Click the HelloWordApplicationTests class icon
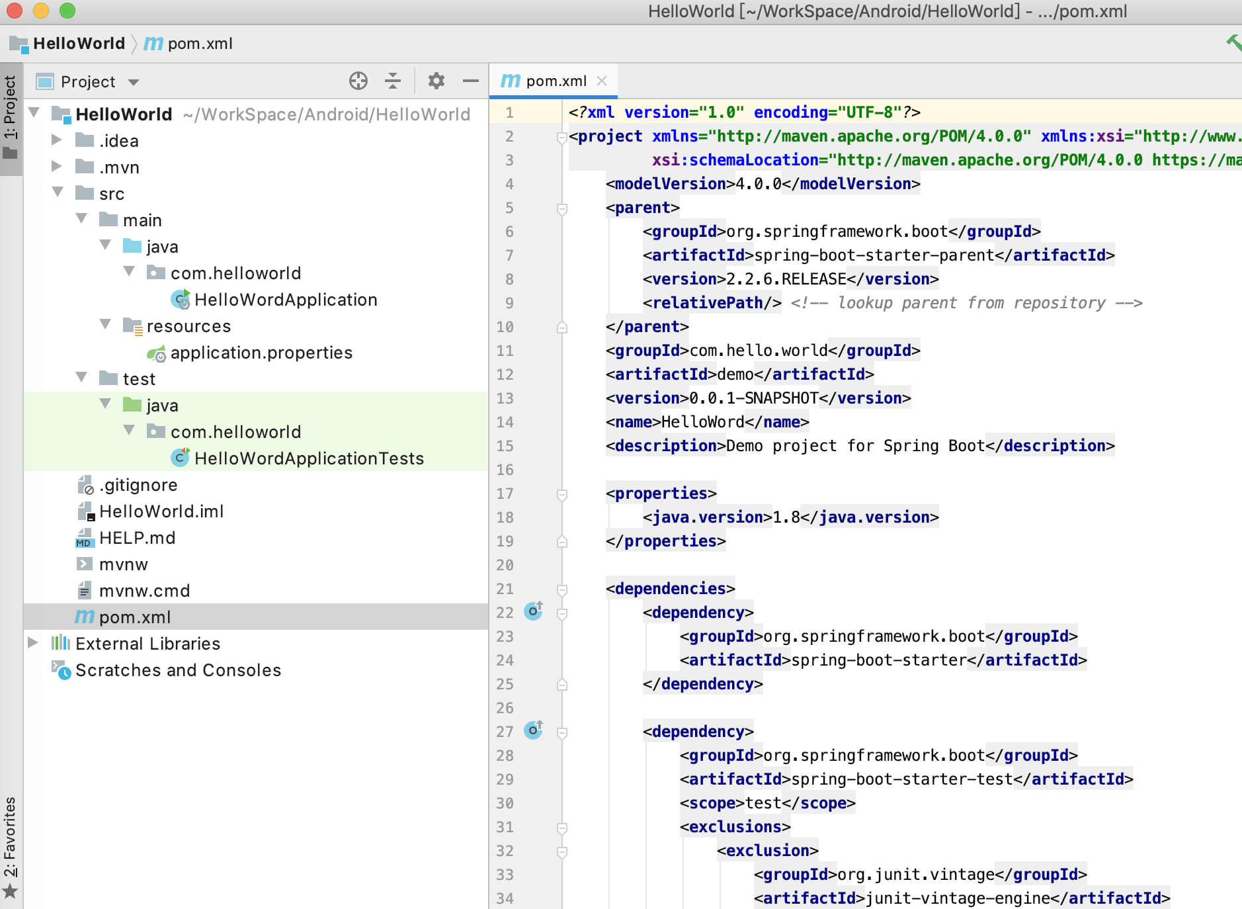Image resolution: width=1242 pixels, height=909 pixels. [x=181, y=458]
